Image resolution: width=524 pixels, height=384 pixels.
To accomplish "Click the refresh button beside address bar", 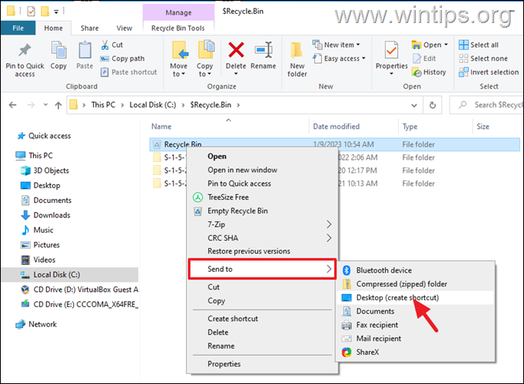I will [x=433, y=105].
